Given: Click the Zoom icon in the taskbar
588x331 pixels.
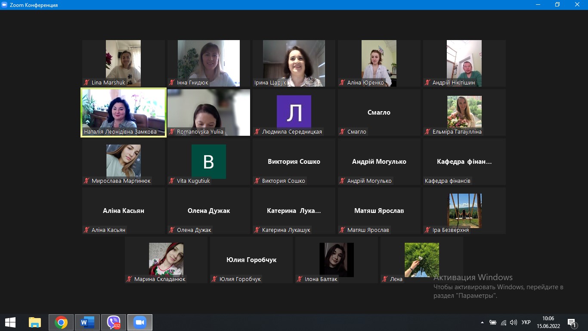Looking at the screenshot, I should tap(140, 322).
